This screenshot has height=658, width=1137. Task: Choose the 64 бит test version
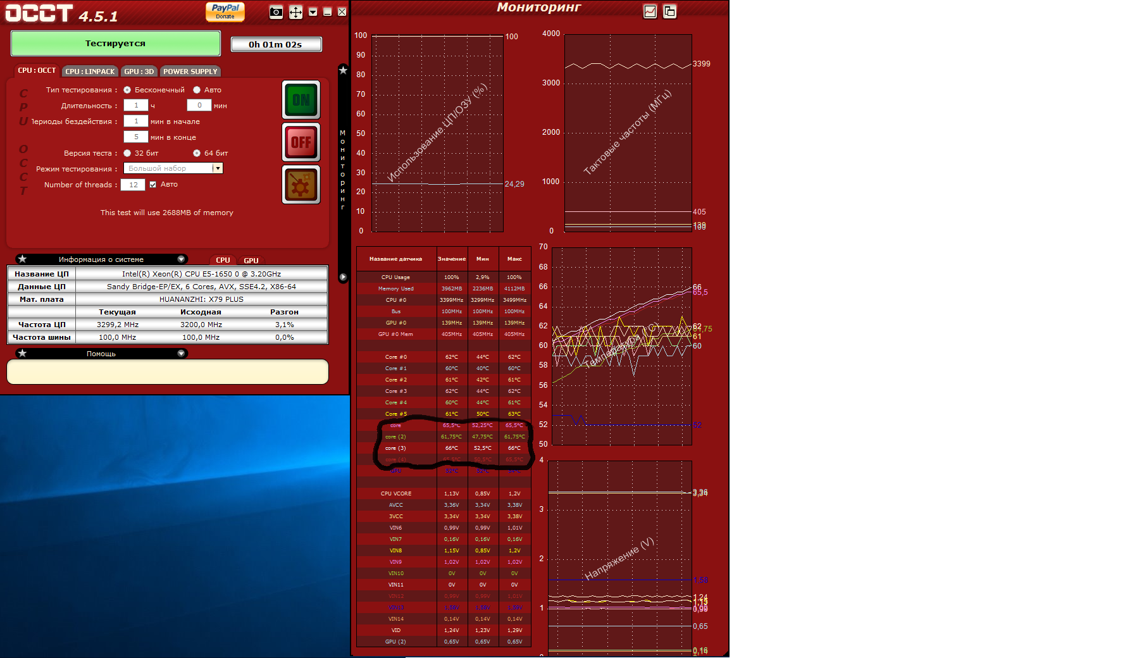[197, 153]
